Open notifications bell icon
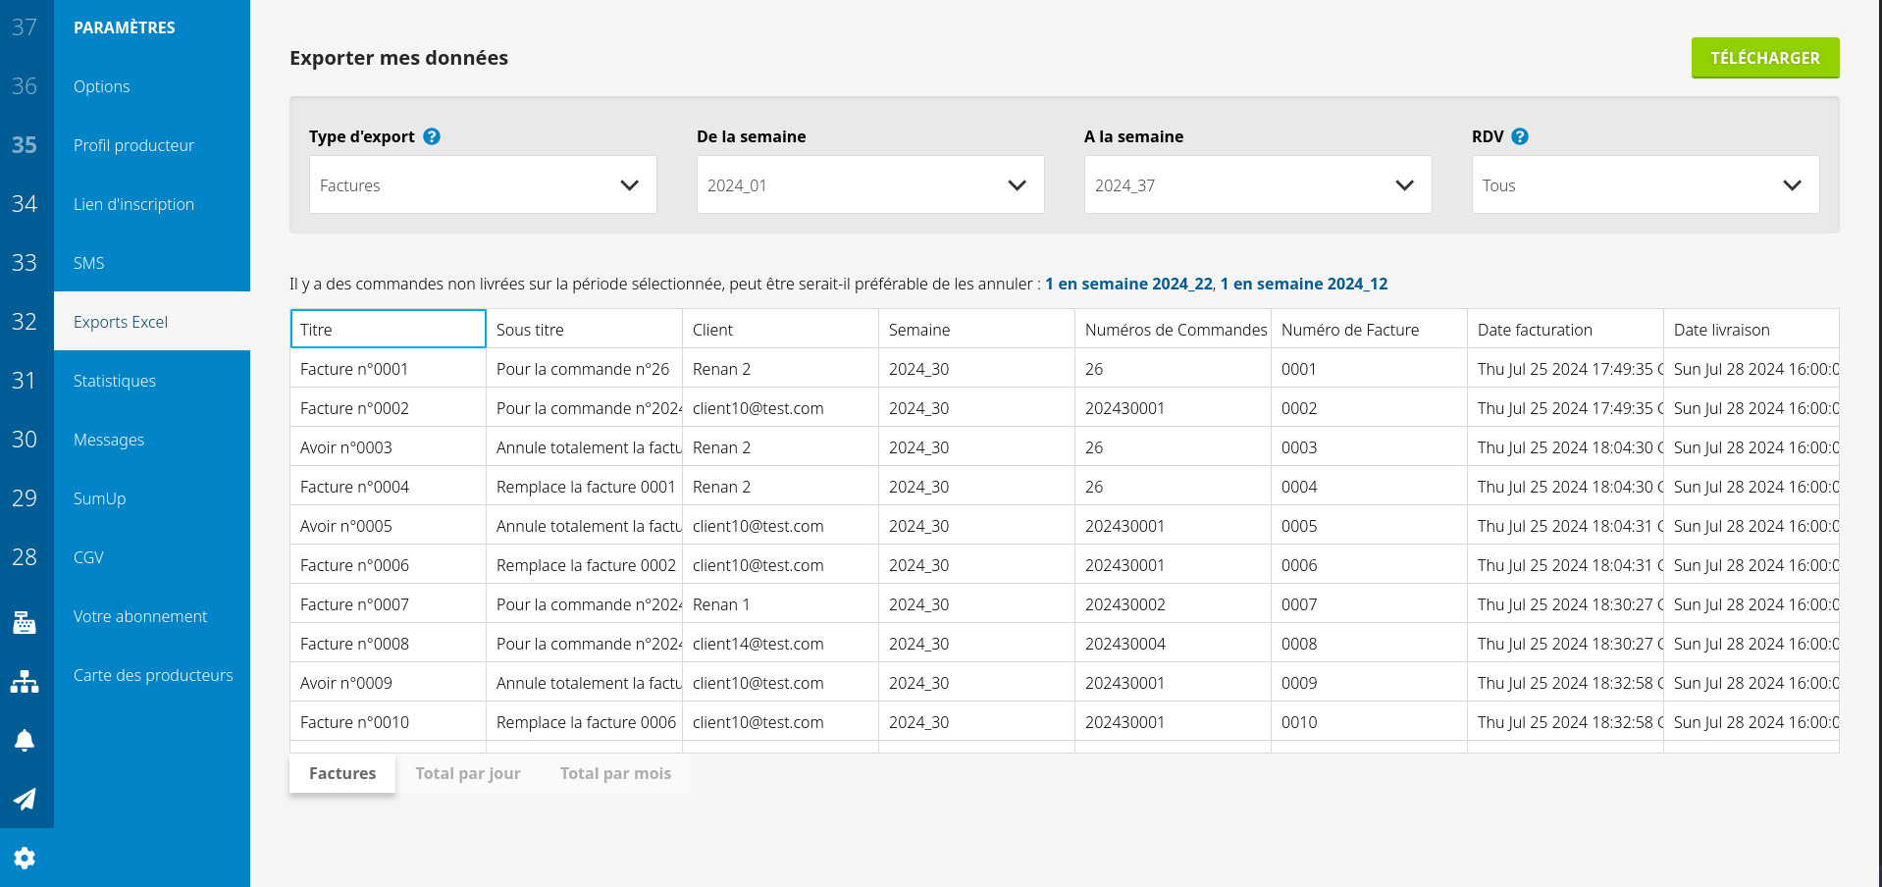 [x=25, y=741]
